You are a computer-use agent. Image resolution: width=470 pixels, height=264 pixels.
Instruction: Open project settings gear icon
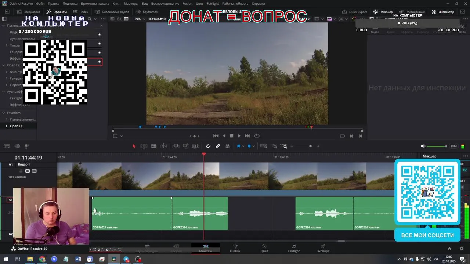click(462, 249)
